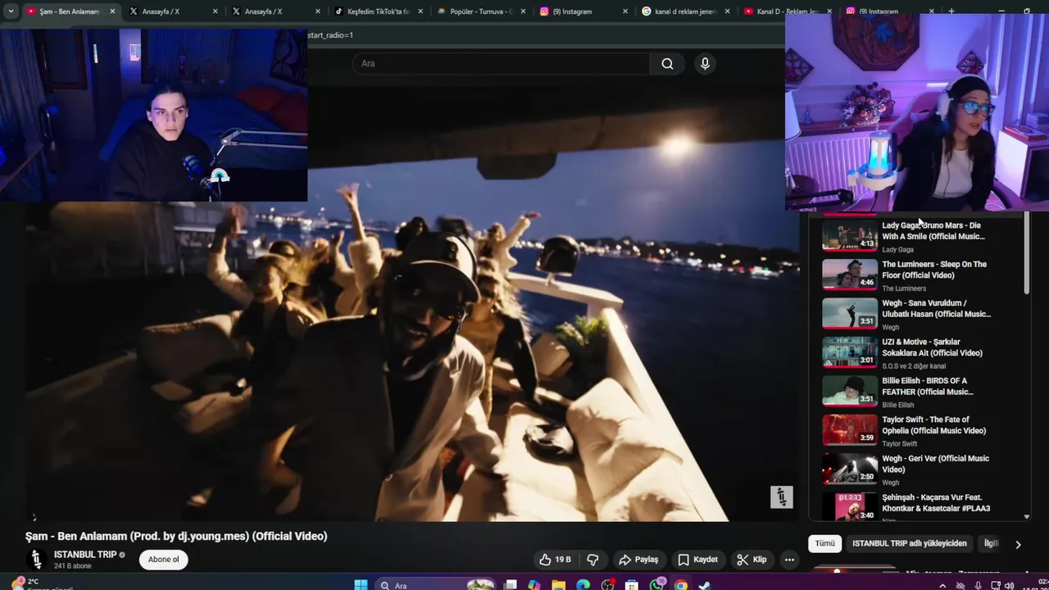The width and height of the screenshot is (1049, 590).
Task: Click the Klip clip button
Action: click(752, 560)
